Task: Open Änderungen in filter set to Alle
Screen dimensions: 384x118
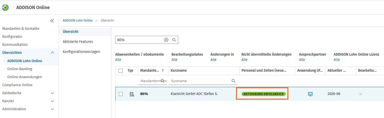Action: [x=213, y=60]
